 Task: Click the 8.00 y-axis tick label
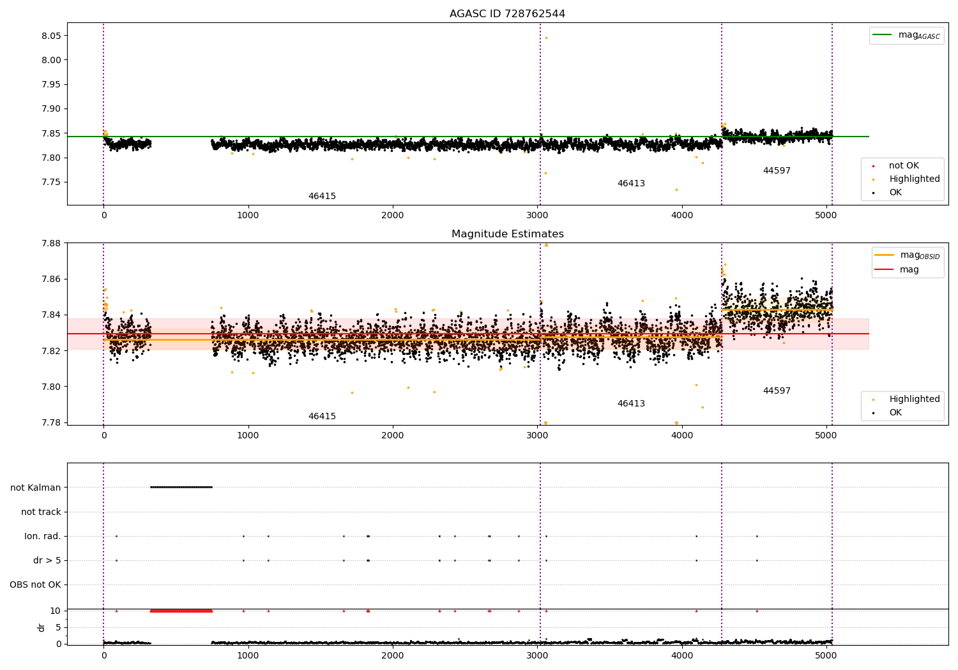pyautogui.click(x=51, y=60)
